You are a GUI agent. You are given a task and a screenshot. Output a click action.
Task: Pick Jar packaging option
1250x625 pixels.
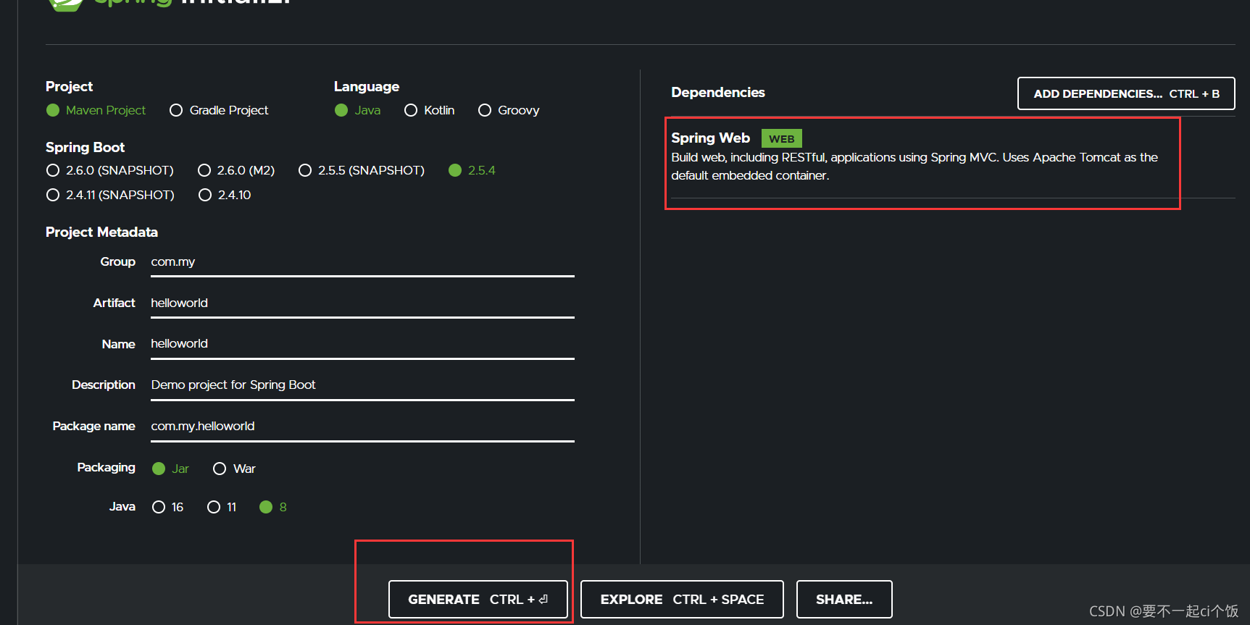[x=170, y=469]
